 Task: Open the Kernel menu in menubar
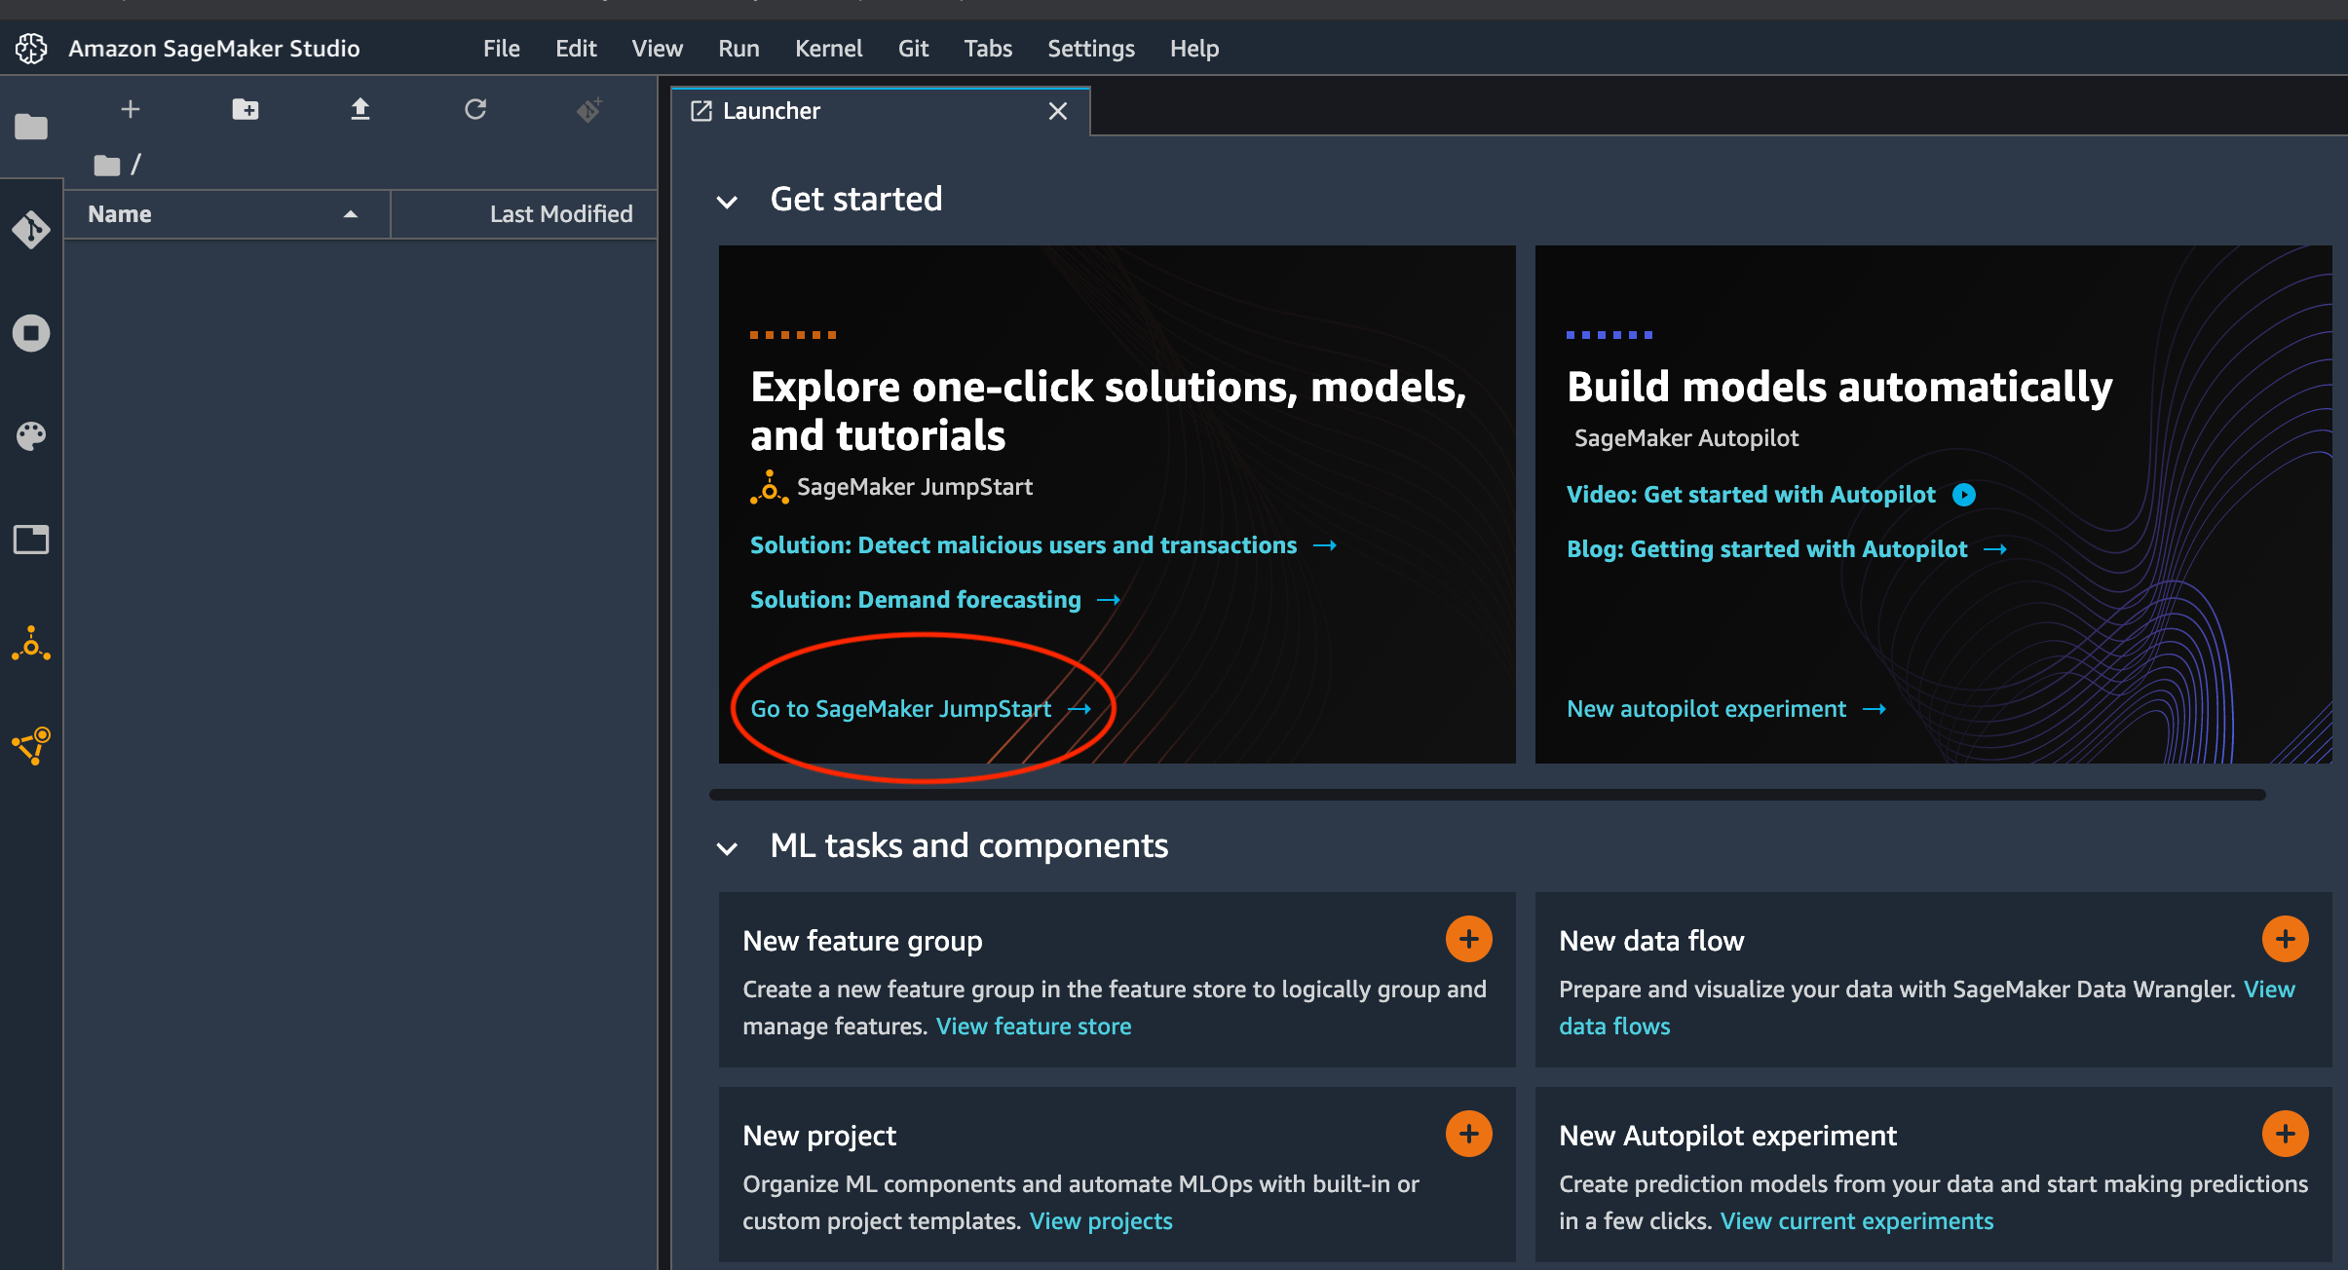pos(827,49)
